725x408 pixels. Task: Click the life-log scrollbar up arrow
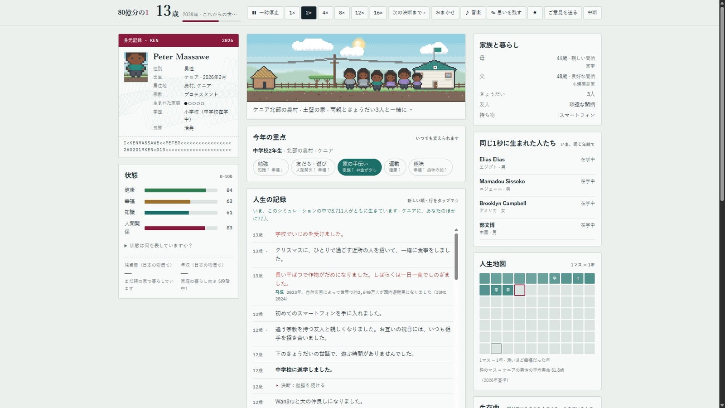(x=456, y=230)
